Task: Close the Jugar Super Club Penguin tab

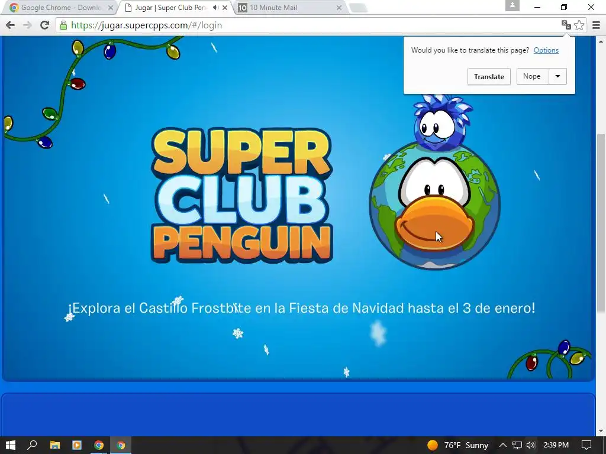Action: pyautogui.click(x=225, y=7)
